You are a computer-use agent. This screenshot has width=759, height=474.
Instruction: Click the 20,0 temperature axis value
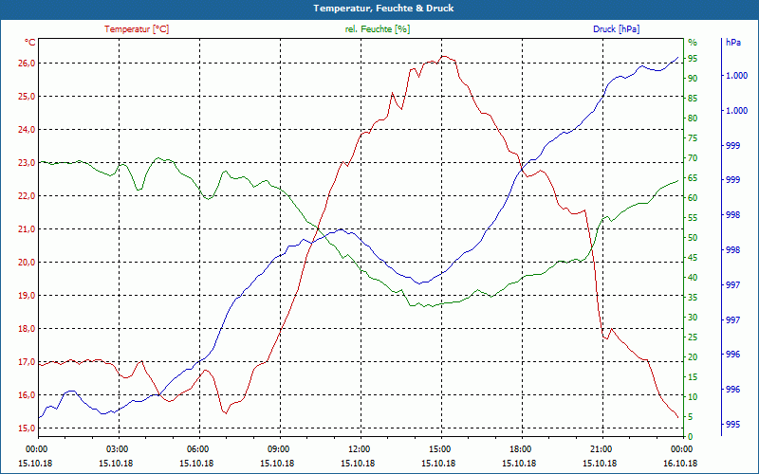point(28,263)
